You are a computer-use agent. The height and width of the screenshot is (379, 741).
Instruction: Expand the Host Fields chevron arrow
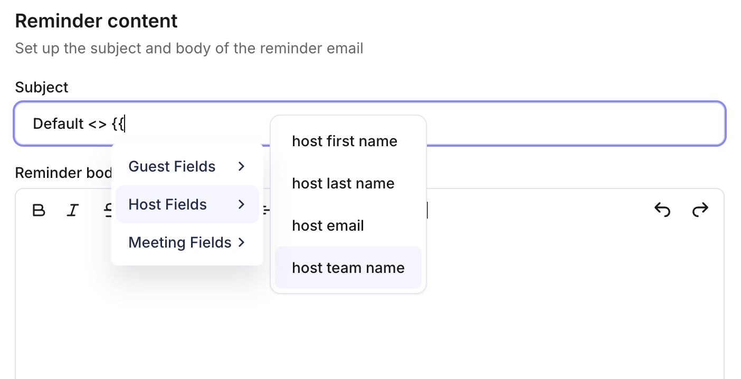point(242,204)
